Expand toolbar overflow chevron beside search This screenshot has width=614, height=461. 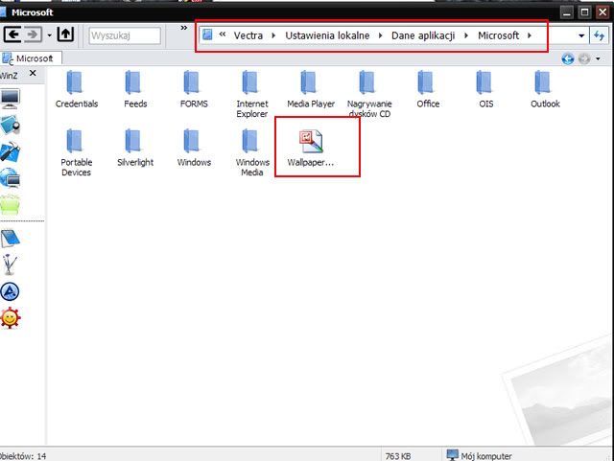coord(183,29)
